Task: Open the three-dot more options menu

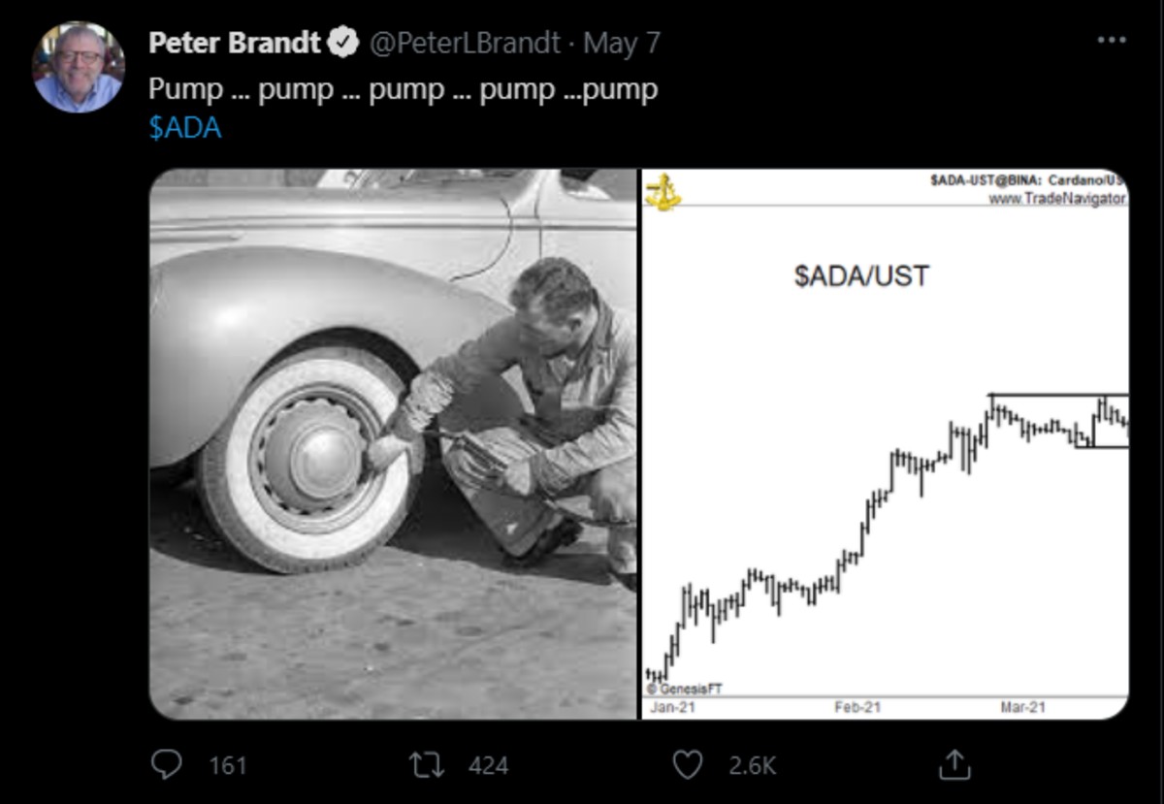Action: point(1112,41)
